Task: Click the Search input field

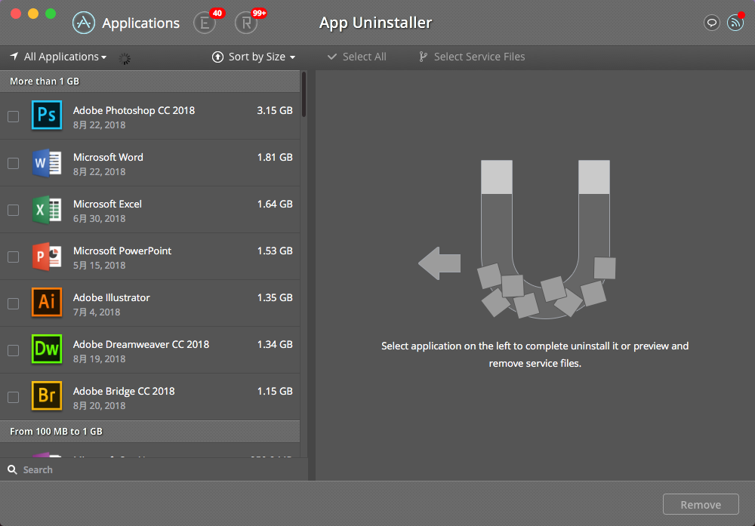Action: pyautogui.click(x=154, y=469)
